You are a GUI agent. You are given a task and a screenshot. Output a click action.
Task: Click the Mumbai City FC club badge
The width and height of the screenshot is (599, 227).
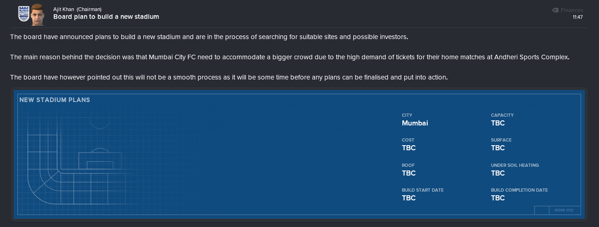pyautogui.click(x=23, y=15)
